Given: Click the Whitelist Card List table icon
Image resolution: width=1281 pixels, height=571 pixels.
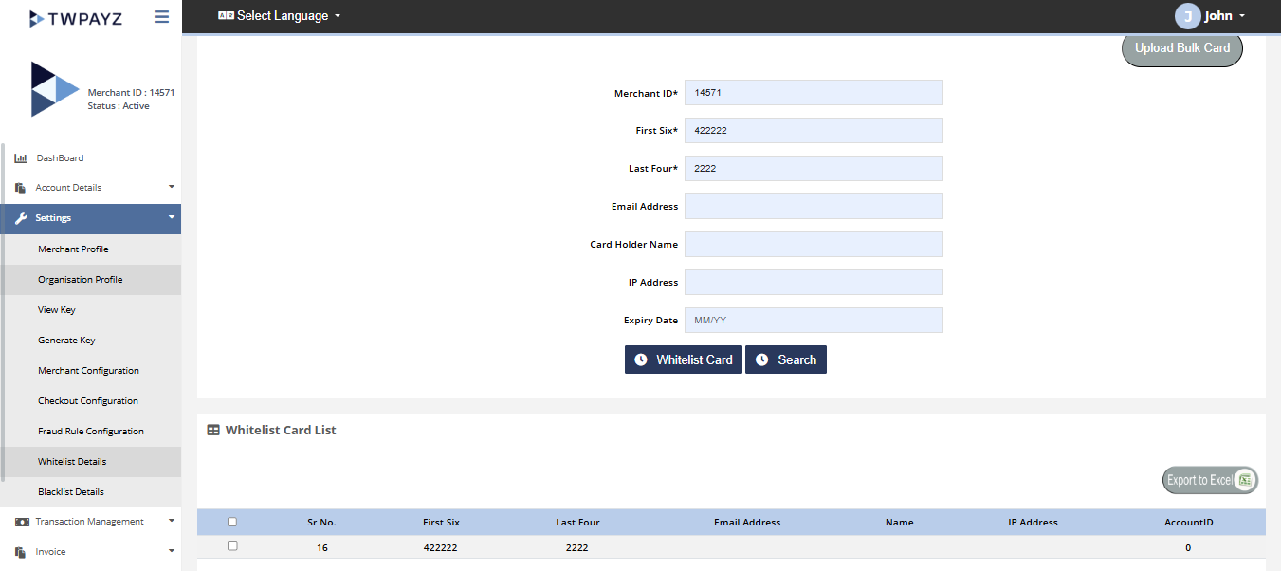Looking at the screenshot, I should 213,430.
